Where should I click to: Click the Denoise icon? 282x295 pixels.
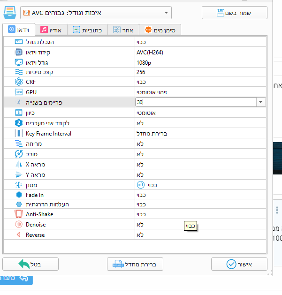19,224
